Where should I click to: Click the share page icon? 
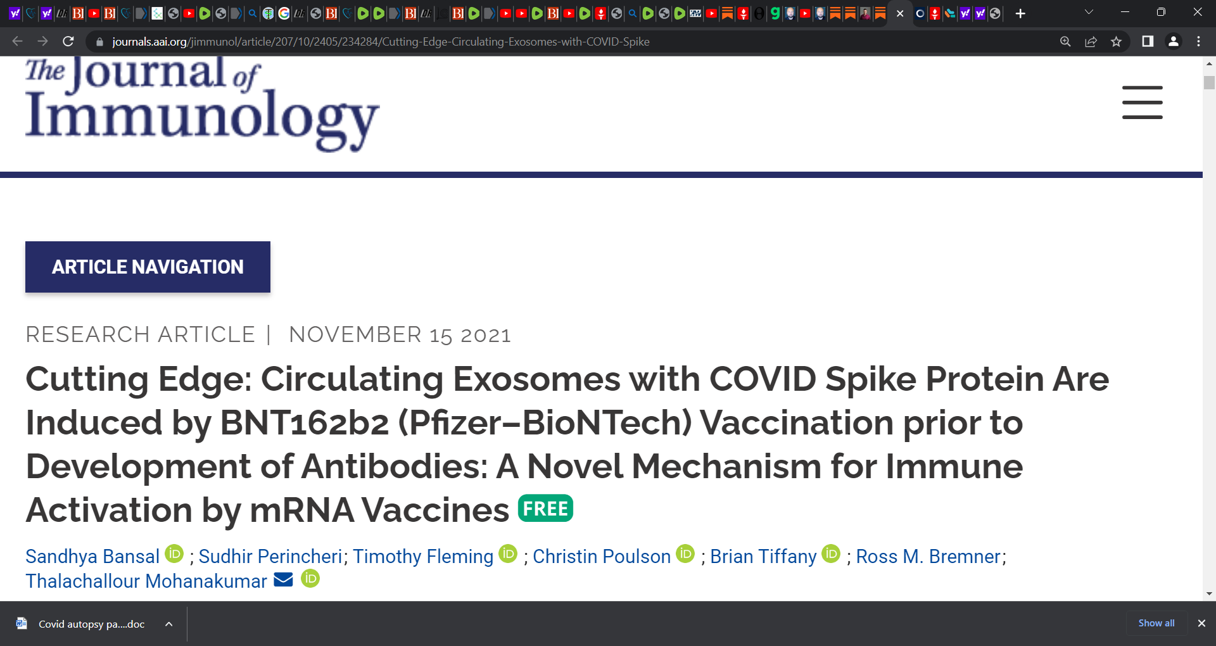(1091, 41)
